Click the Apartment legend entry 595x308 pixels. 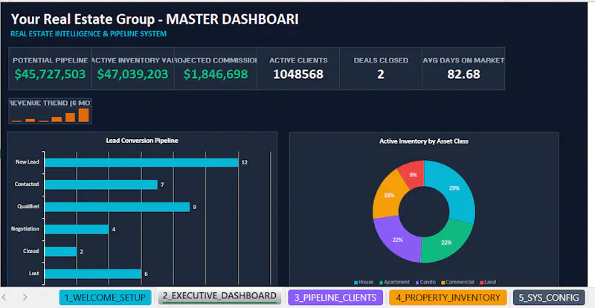[395, 282]
